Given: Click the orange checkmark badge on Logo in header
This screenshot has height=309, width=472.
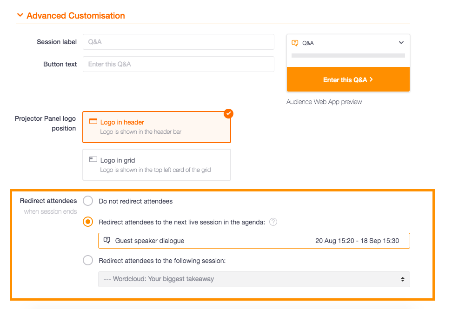Looking at the screenshot, I should (228, 113).
